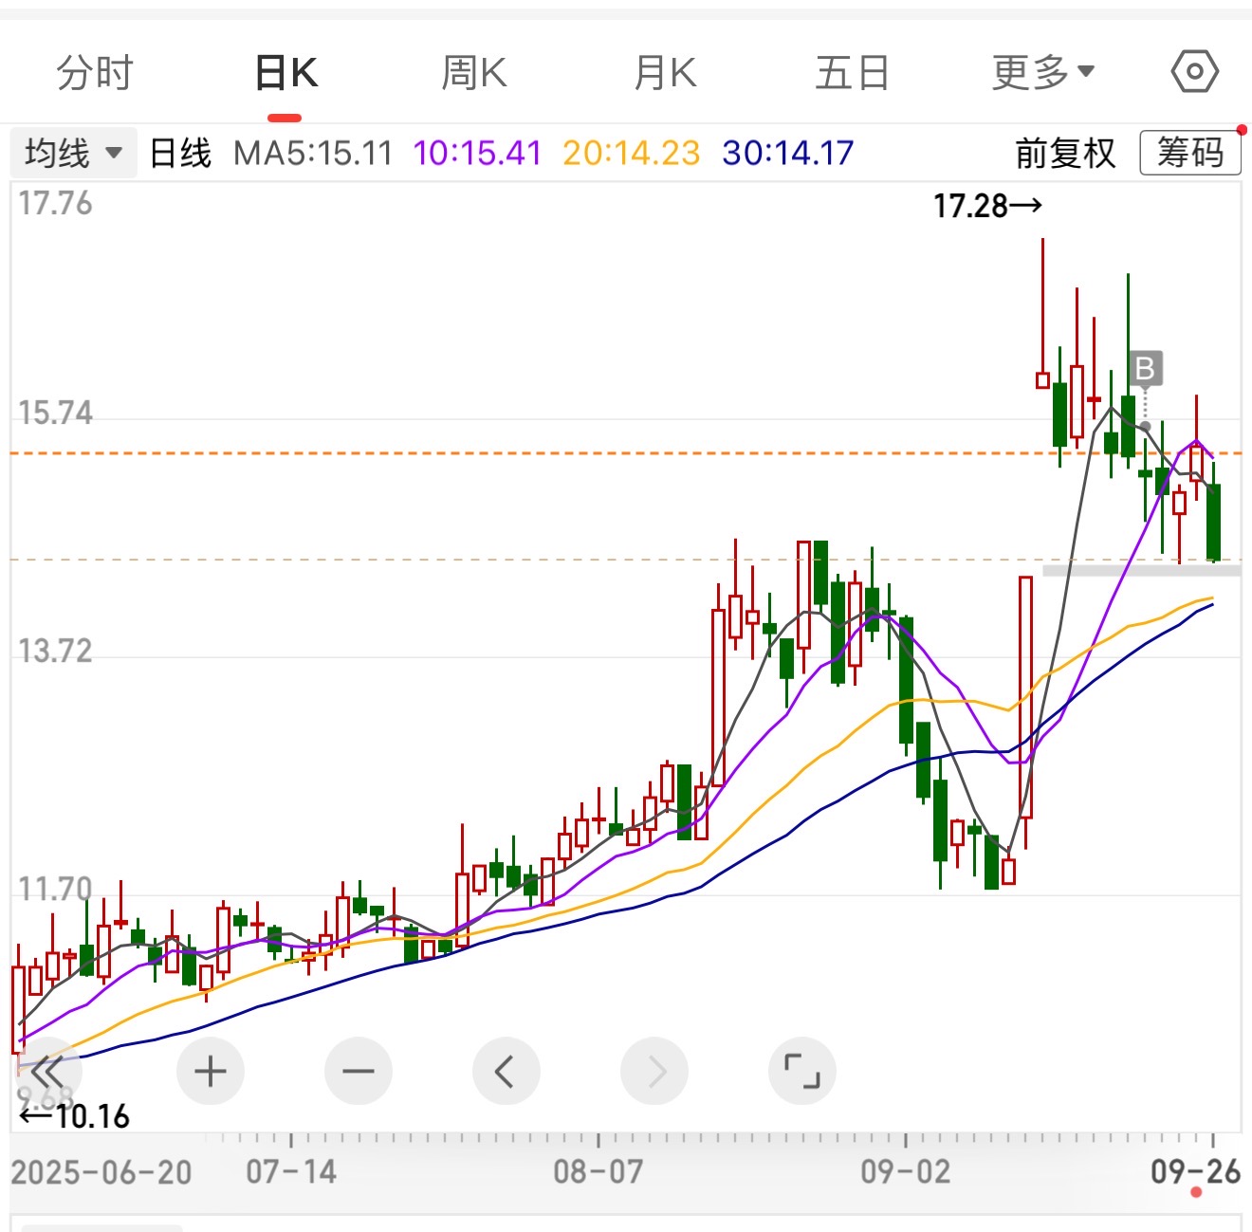The image size is (1252, 1232).
Task: Zoom out chart with minus button
Action: click(358, 1072)
